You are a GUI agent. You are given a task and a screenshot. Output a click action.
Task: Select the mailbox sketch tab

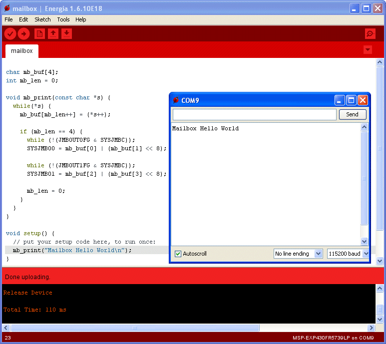21,51
